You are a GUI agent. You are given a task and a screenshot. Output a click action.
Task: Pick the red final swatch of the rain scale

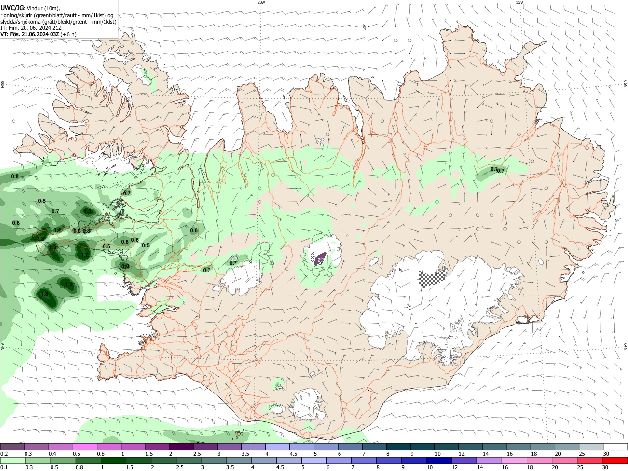615,461
